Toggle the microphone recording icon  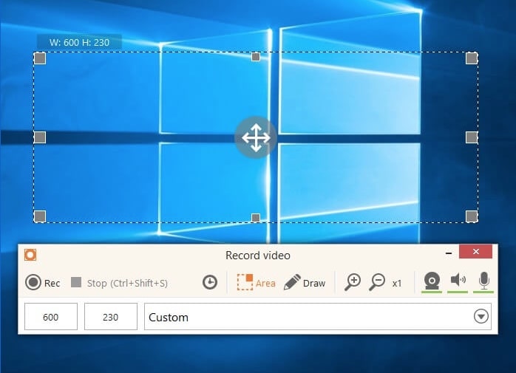pyautogui.click(x=483, y=282)
